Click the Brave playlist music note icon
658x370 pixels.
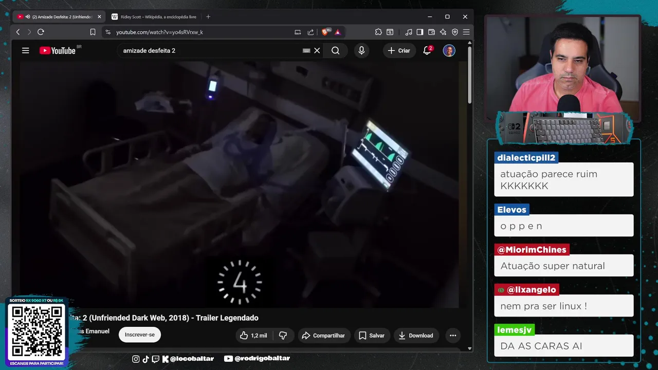409,32
